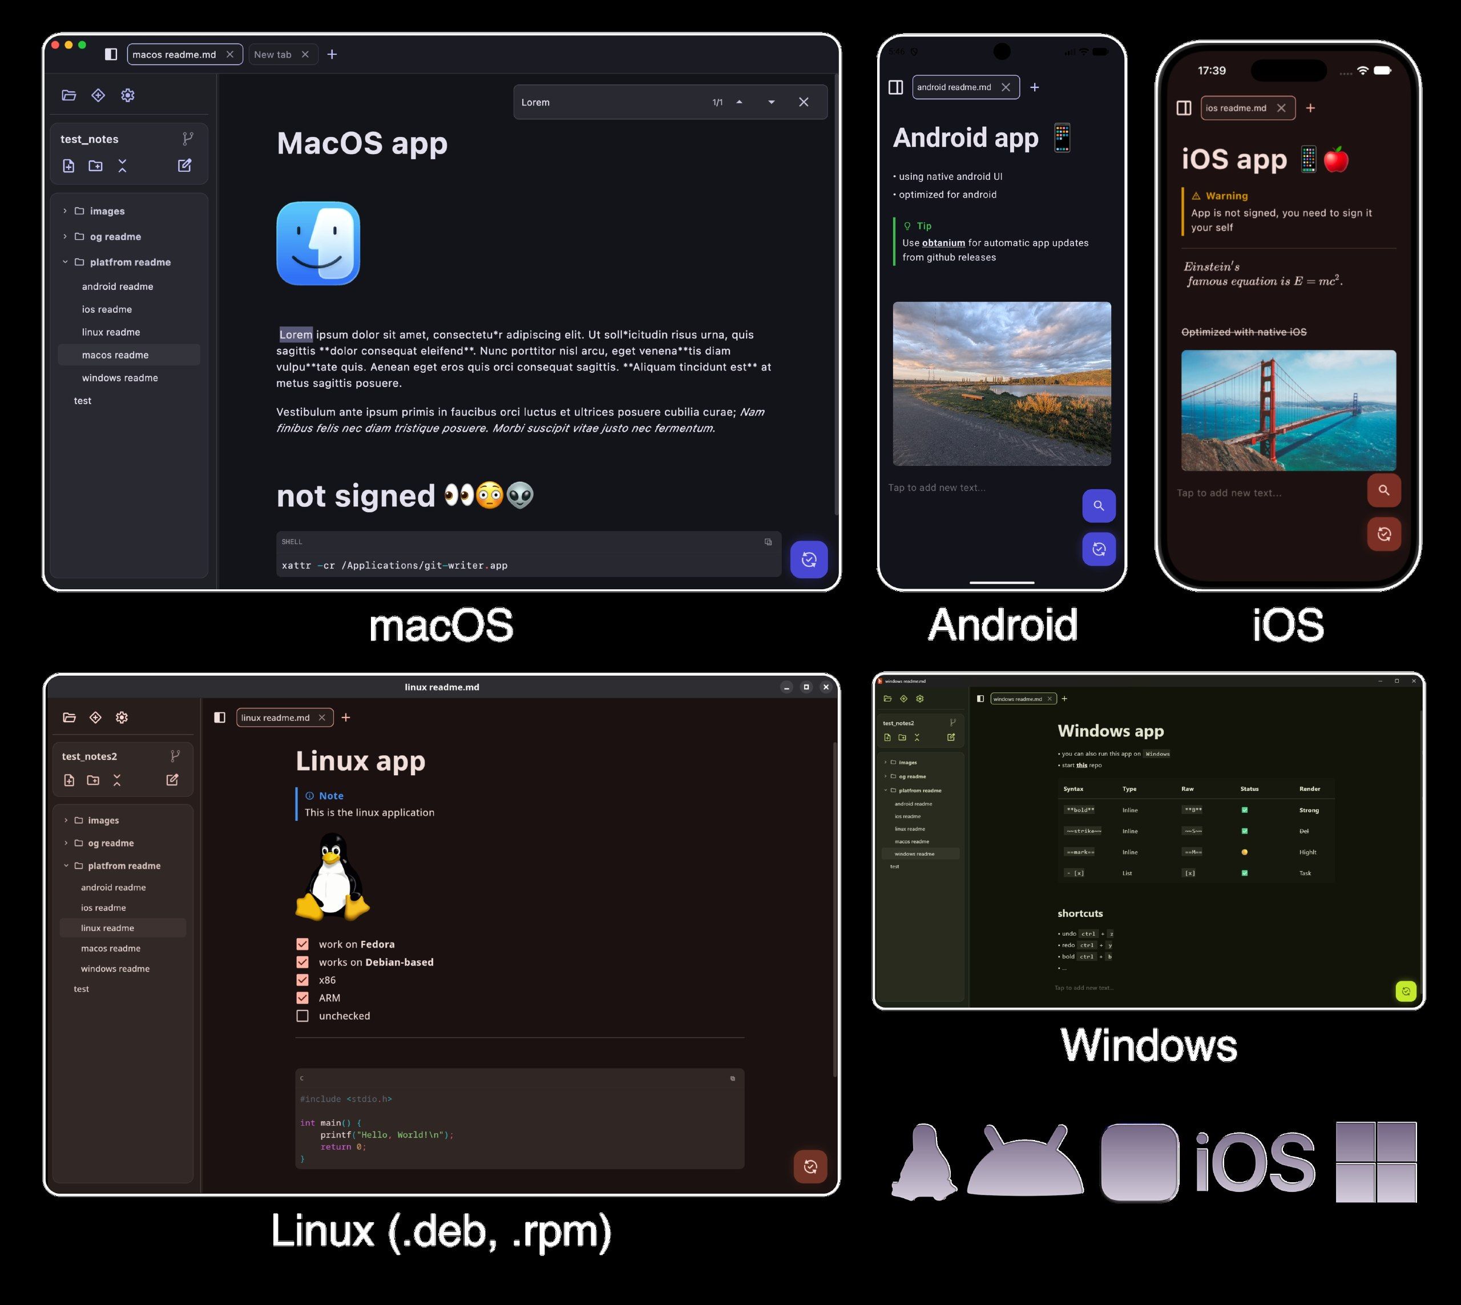Click Lorem search input field

610,103
